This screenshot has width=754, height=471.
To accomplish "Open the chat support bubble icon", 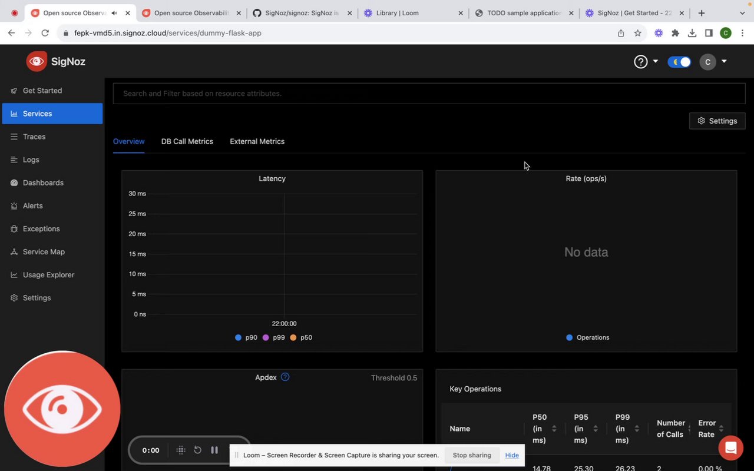I will 730,448.
